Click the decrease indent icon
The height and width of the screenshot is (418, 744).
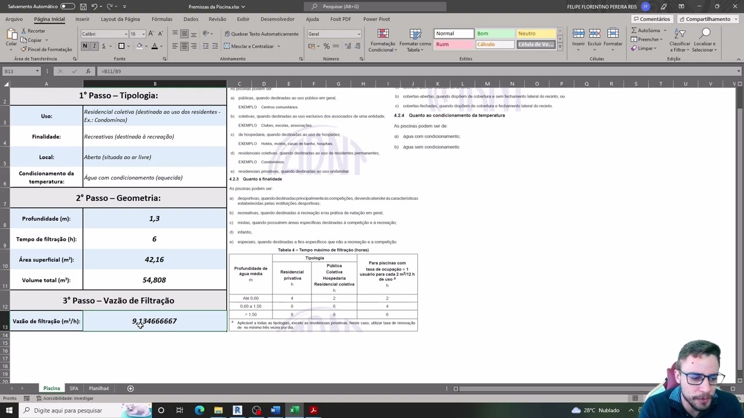point(206,46)
